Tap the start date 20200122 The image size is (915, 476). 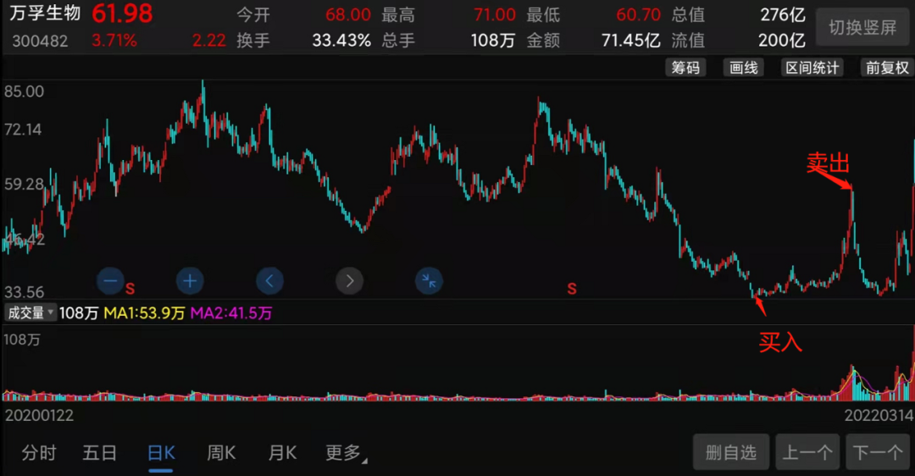(x=39, y=415)
